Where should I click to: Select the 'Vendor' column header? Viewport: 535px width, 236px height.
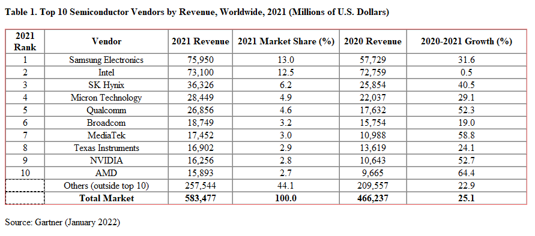tap(106, 41)
